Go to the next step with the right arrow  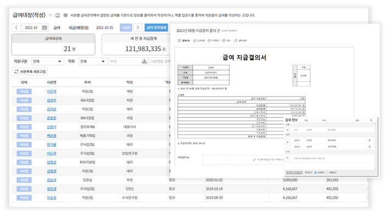[138, 27]
